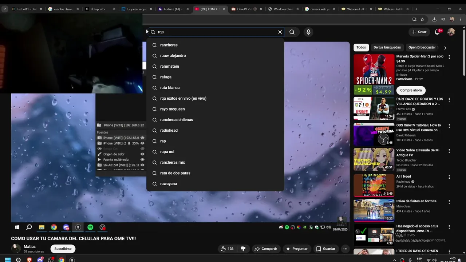Select suggestion rammstein
Image resolution: width=466 pixels, height=262 pixels.
(x=215, y=66)
